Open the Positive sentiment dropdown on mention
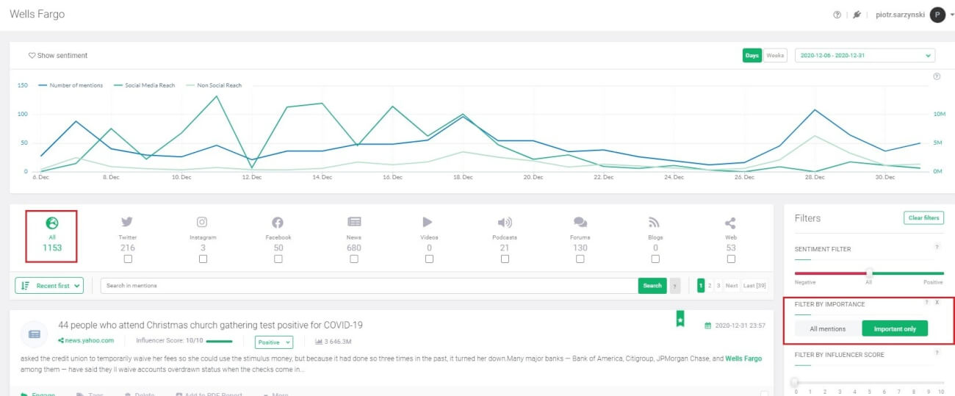 pos(274,342)
